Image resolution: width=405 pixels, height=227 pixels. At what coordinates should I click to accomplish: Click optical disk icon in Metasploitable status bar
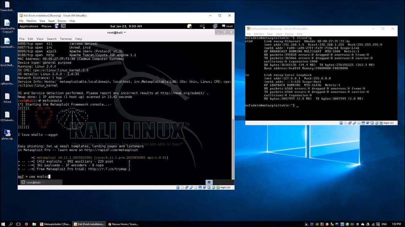[x=346, y=123]
